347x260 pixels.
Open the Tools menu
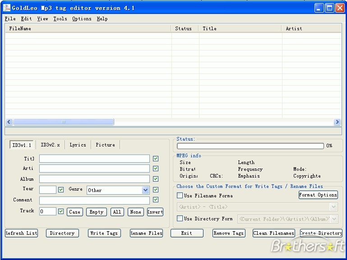[x=60, y=19]
